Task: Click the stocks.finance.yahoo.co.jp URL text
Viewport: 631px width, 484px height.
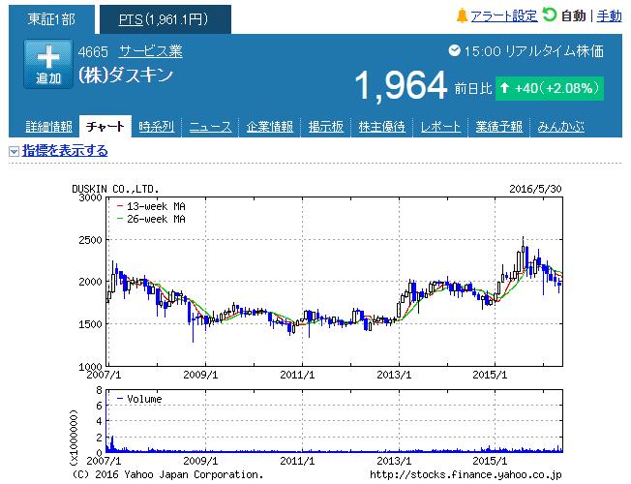Action: coord(466,474)
